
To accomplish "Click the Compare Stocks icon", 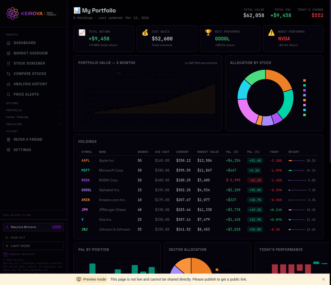I will [9, 74].
